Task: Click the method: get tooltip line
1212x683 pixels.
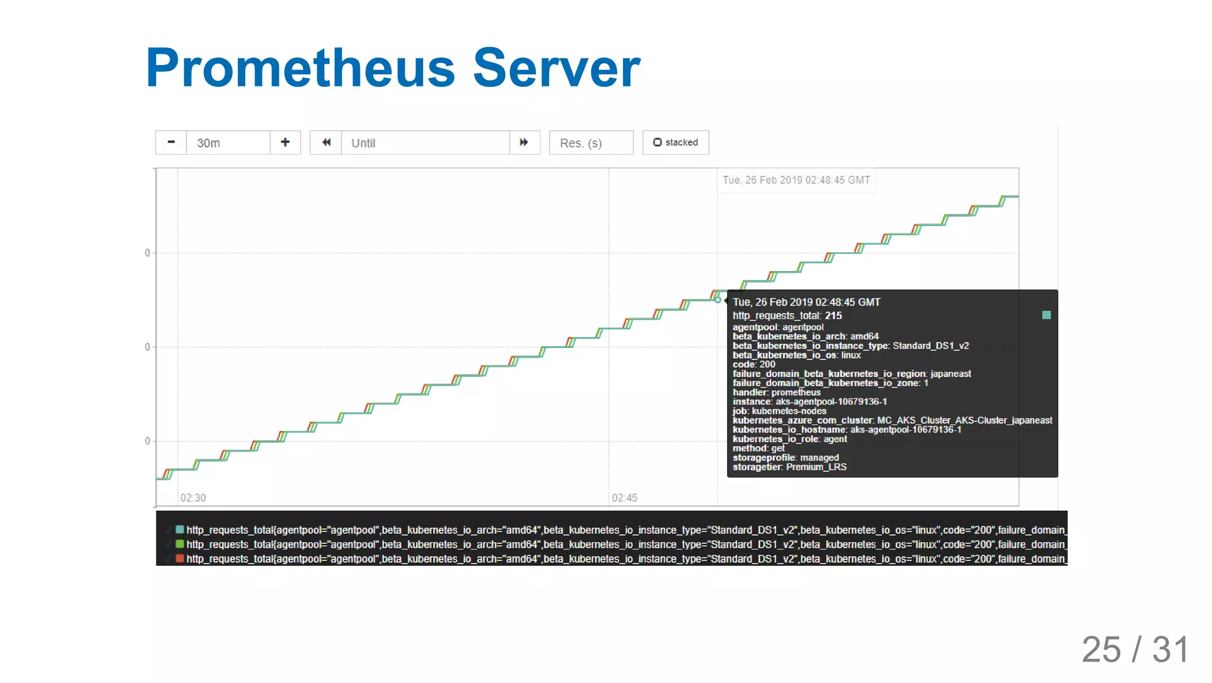Action: [759, 448]
